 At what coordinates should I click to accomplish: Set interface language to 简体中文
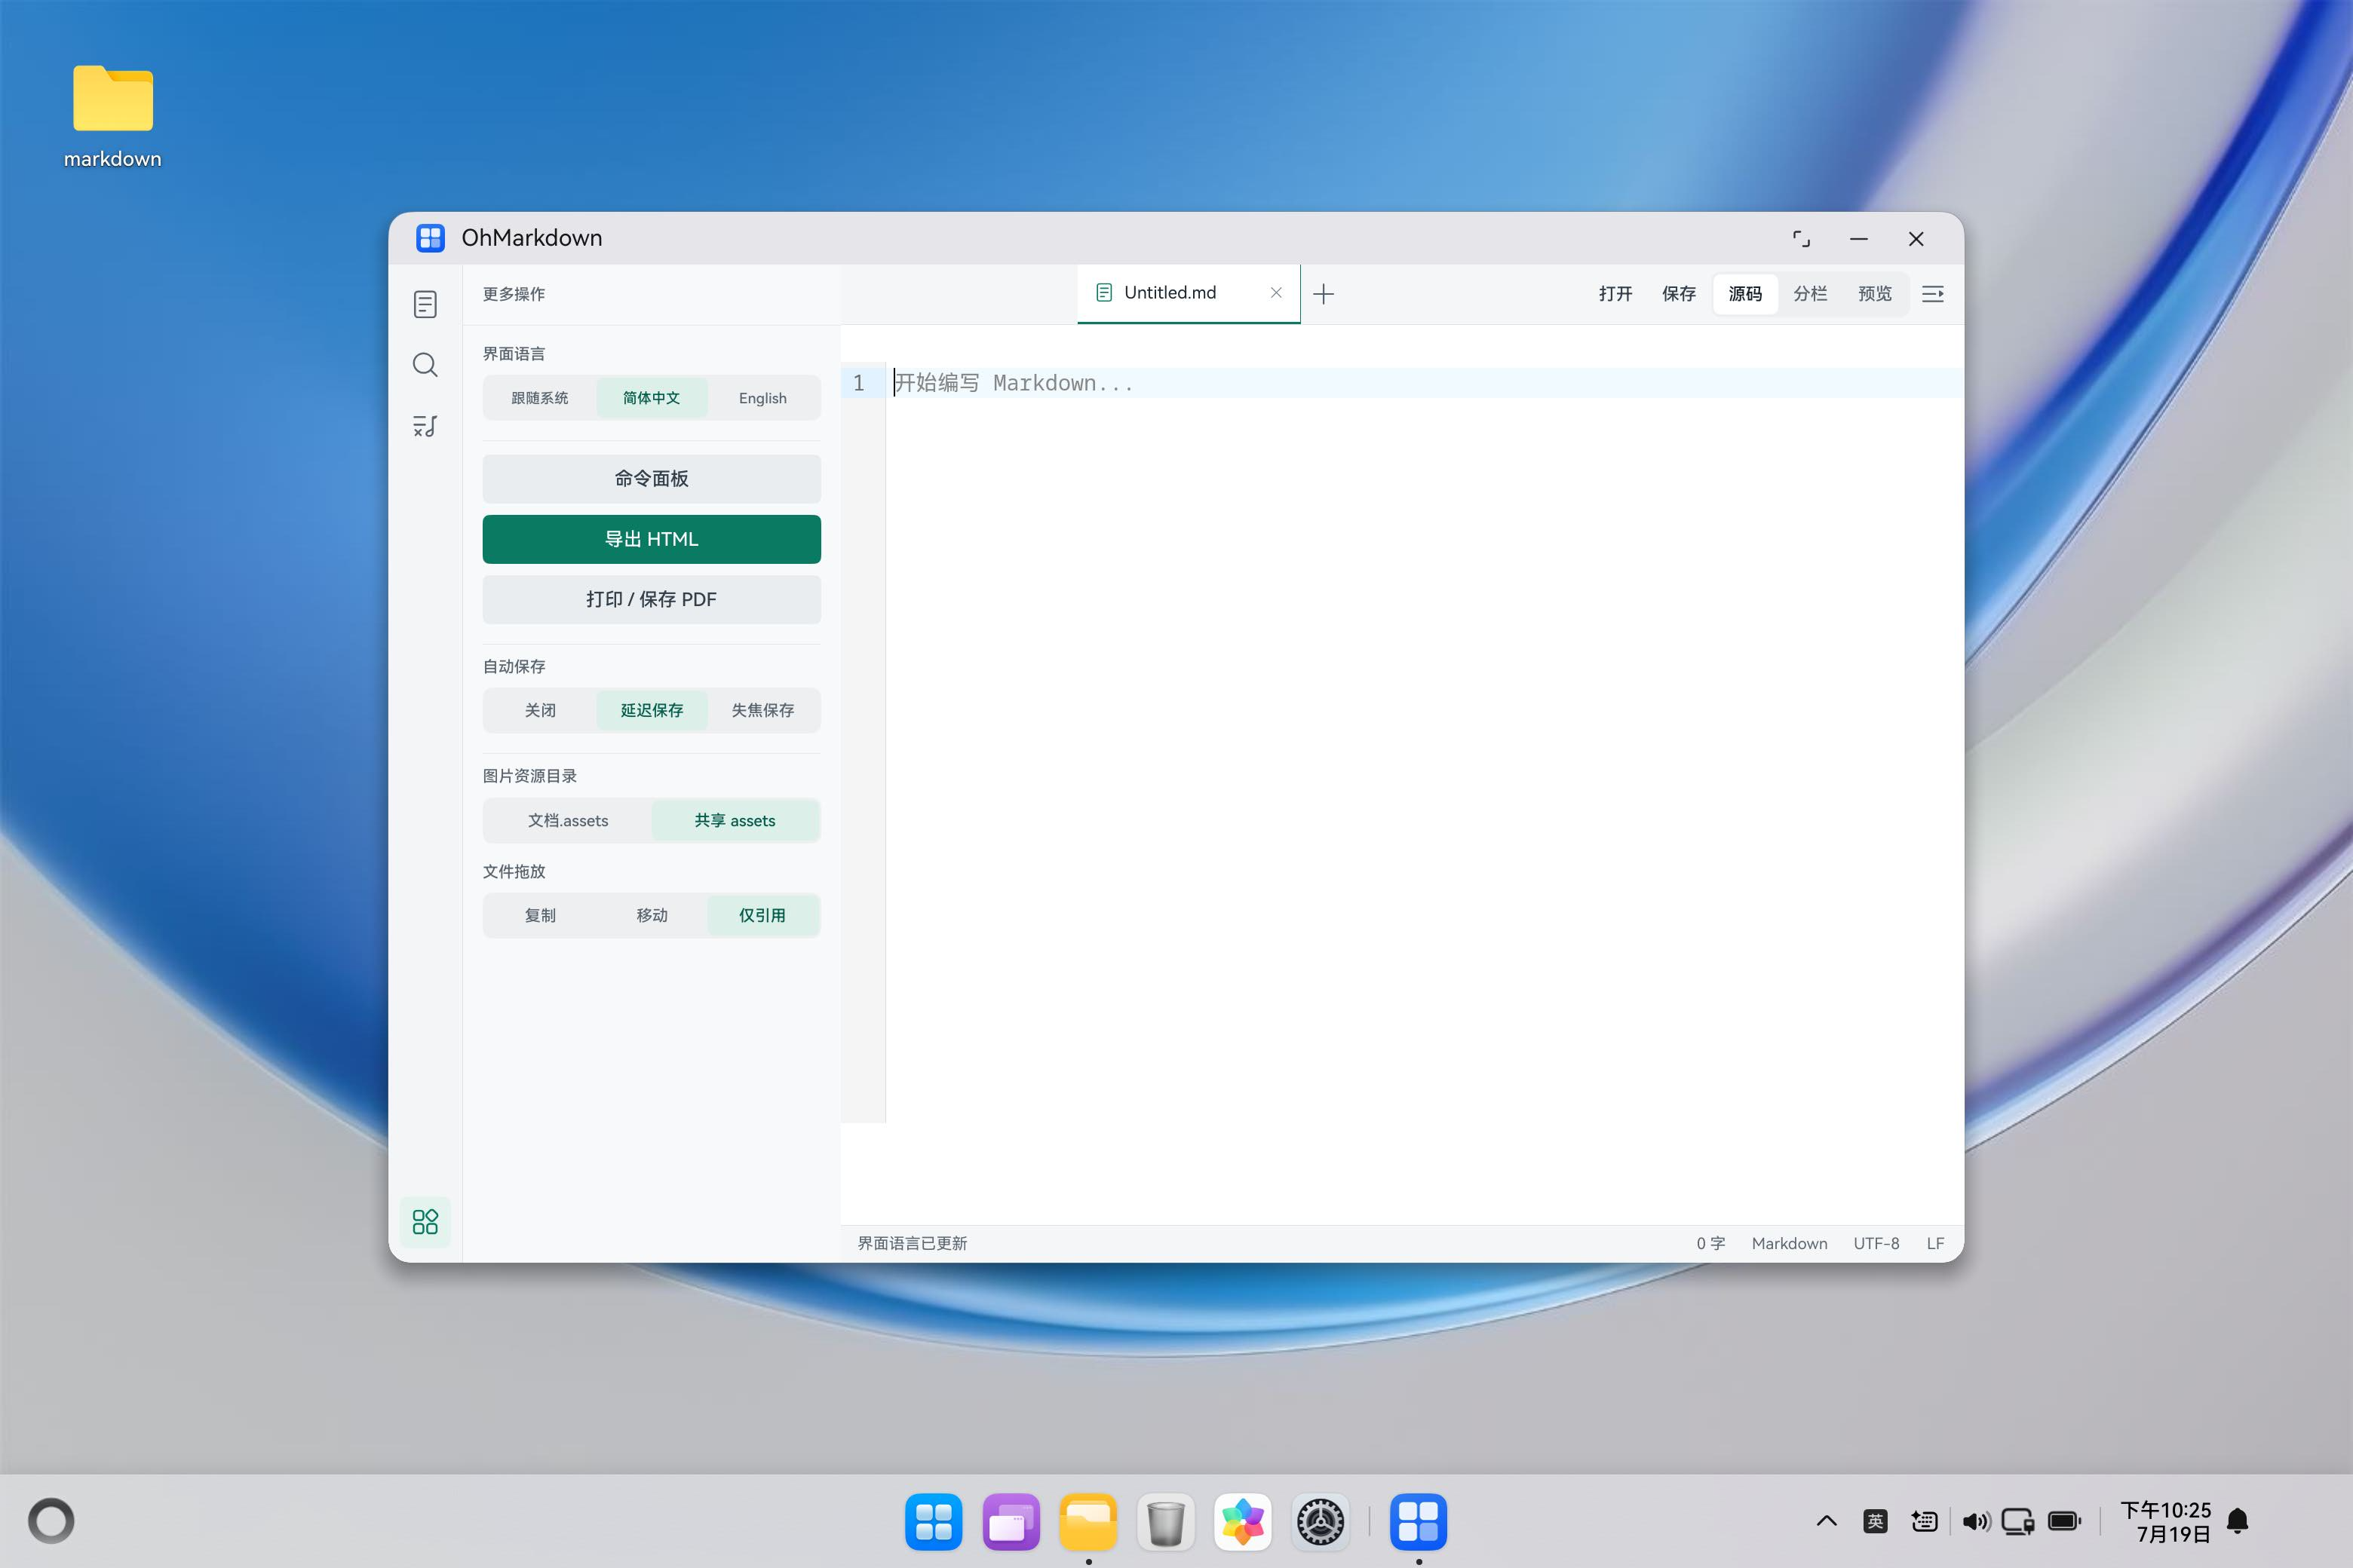[652, 398]
